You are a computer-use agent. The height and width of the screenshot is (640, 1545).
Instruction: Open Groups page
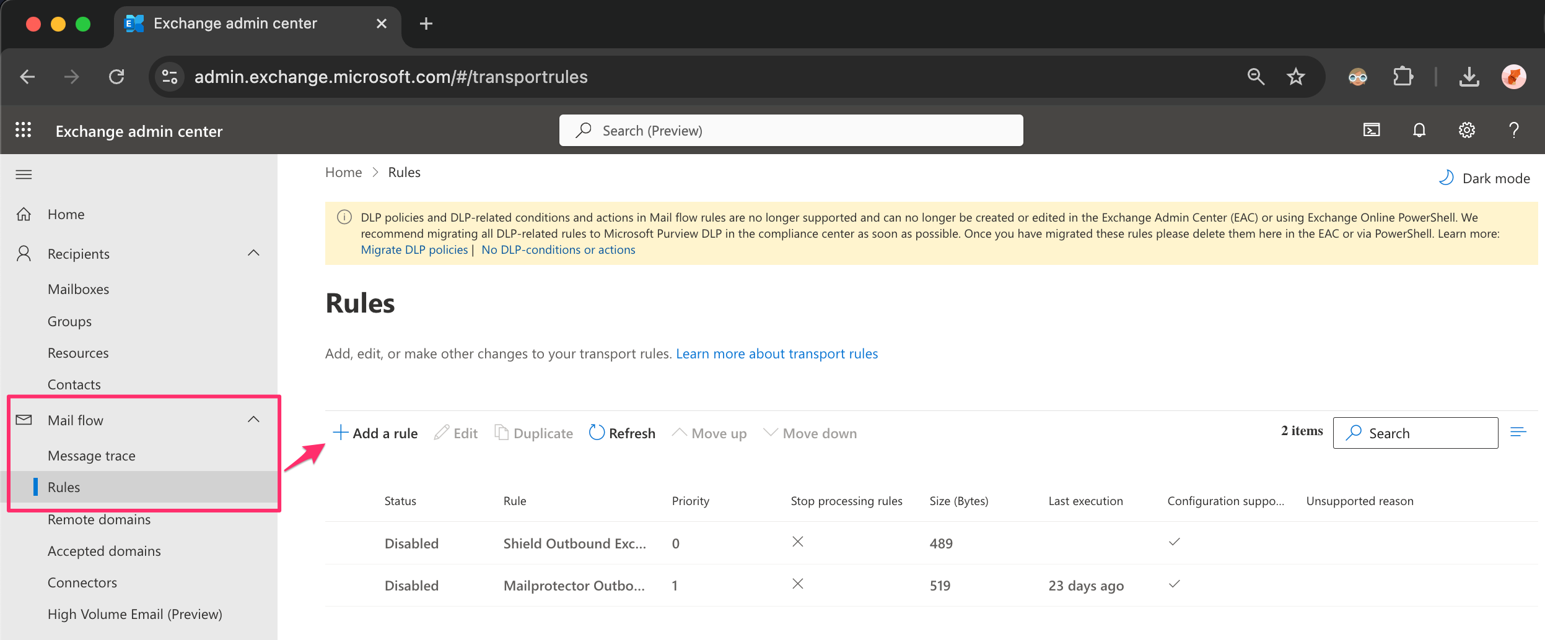69,321
